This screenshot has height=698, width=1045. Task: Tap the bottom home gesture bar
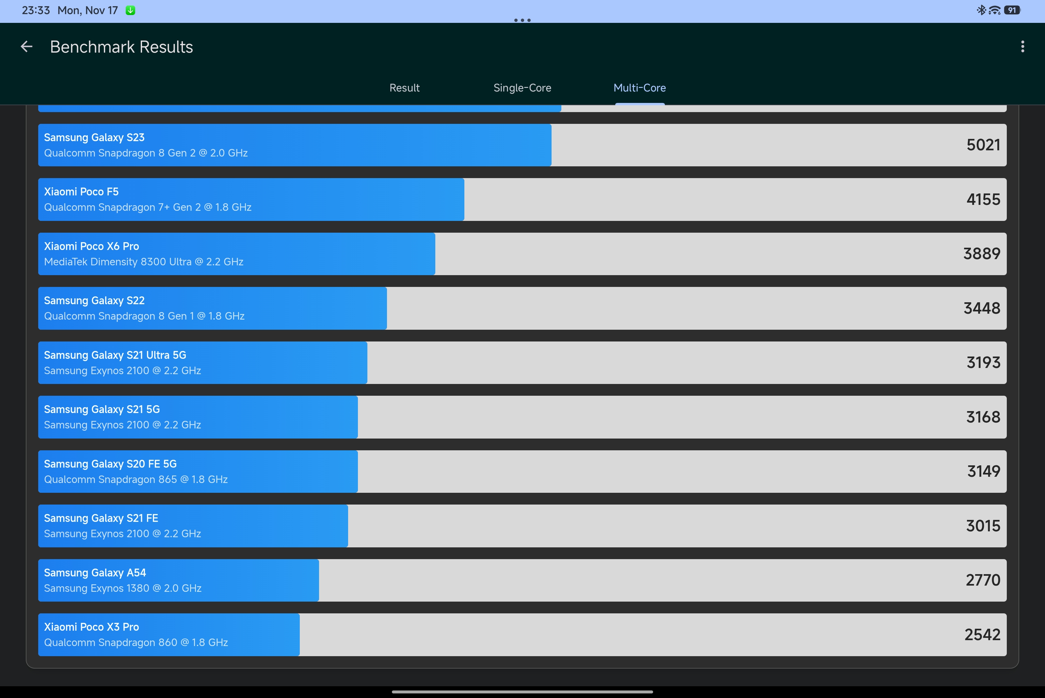pyautogui.click(x=522, y=692)
